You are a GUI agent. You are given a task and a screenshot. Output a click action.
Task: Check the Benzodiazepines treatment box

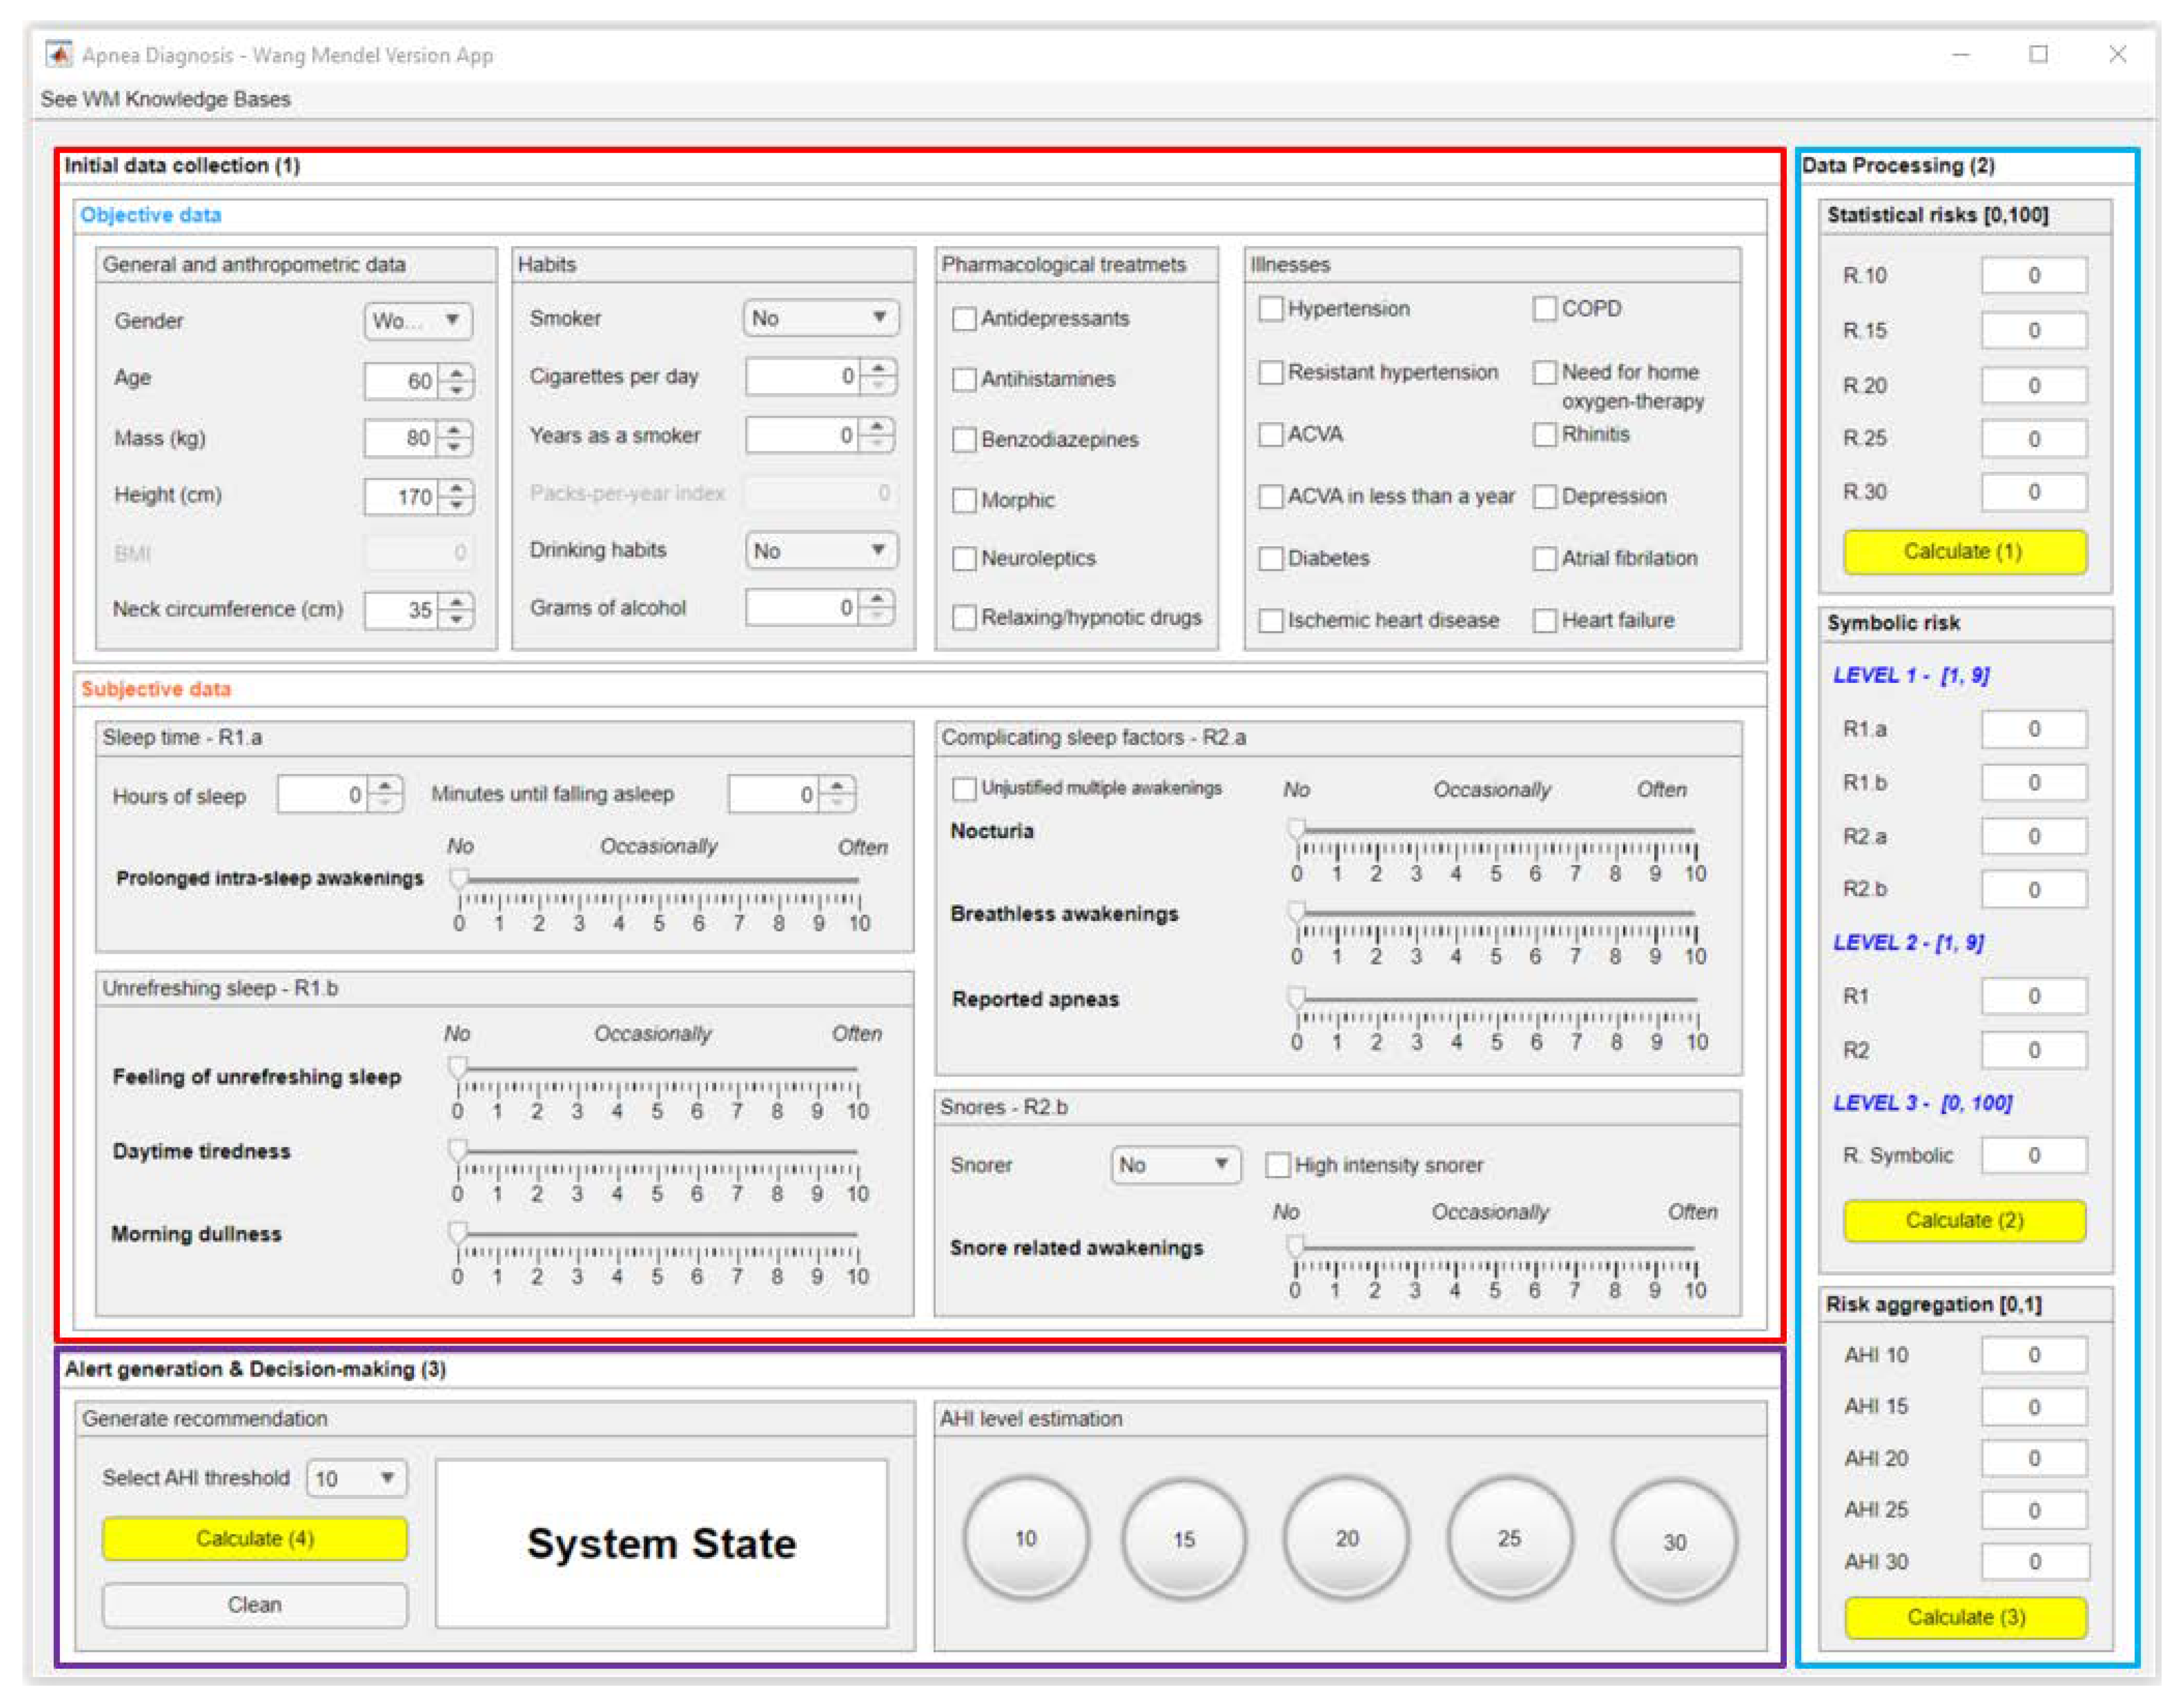[964, 440]
